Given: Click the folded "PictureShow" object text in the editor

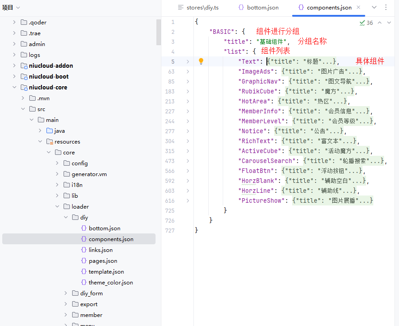Looking at the screenshot, I should point(333,200).
